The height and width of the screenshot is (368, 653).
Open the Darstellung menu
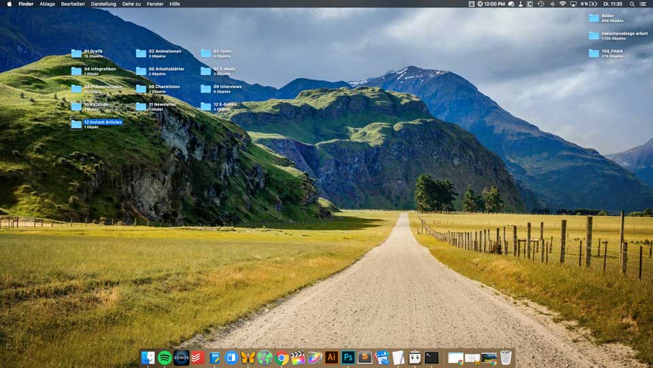click(103, 4)
